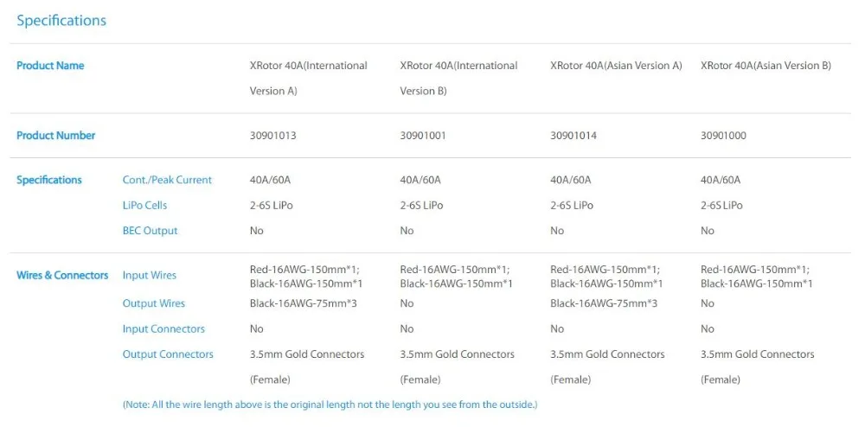Click product number 30901013
This screenshot has width=865, height=427.
tap(273, 136)
